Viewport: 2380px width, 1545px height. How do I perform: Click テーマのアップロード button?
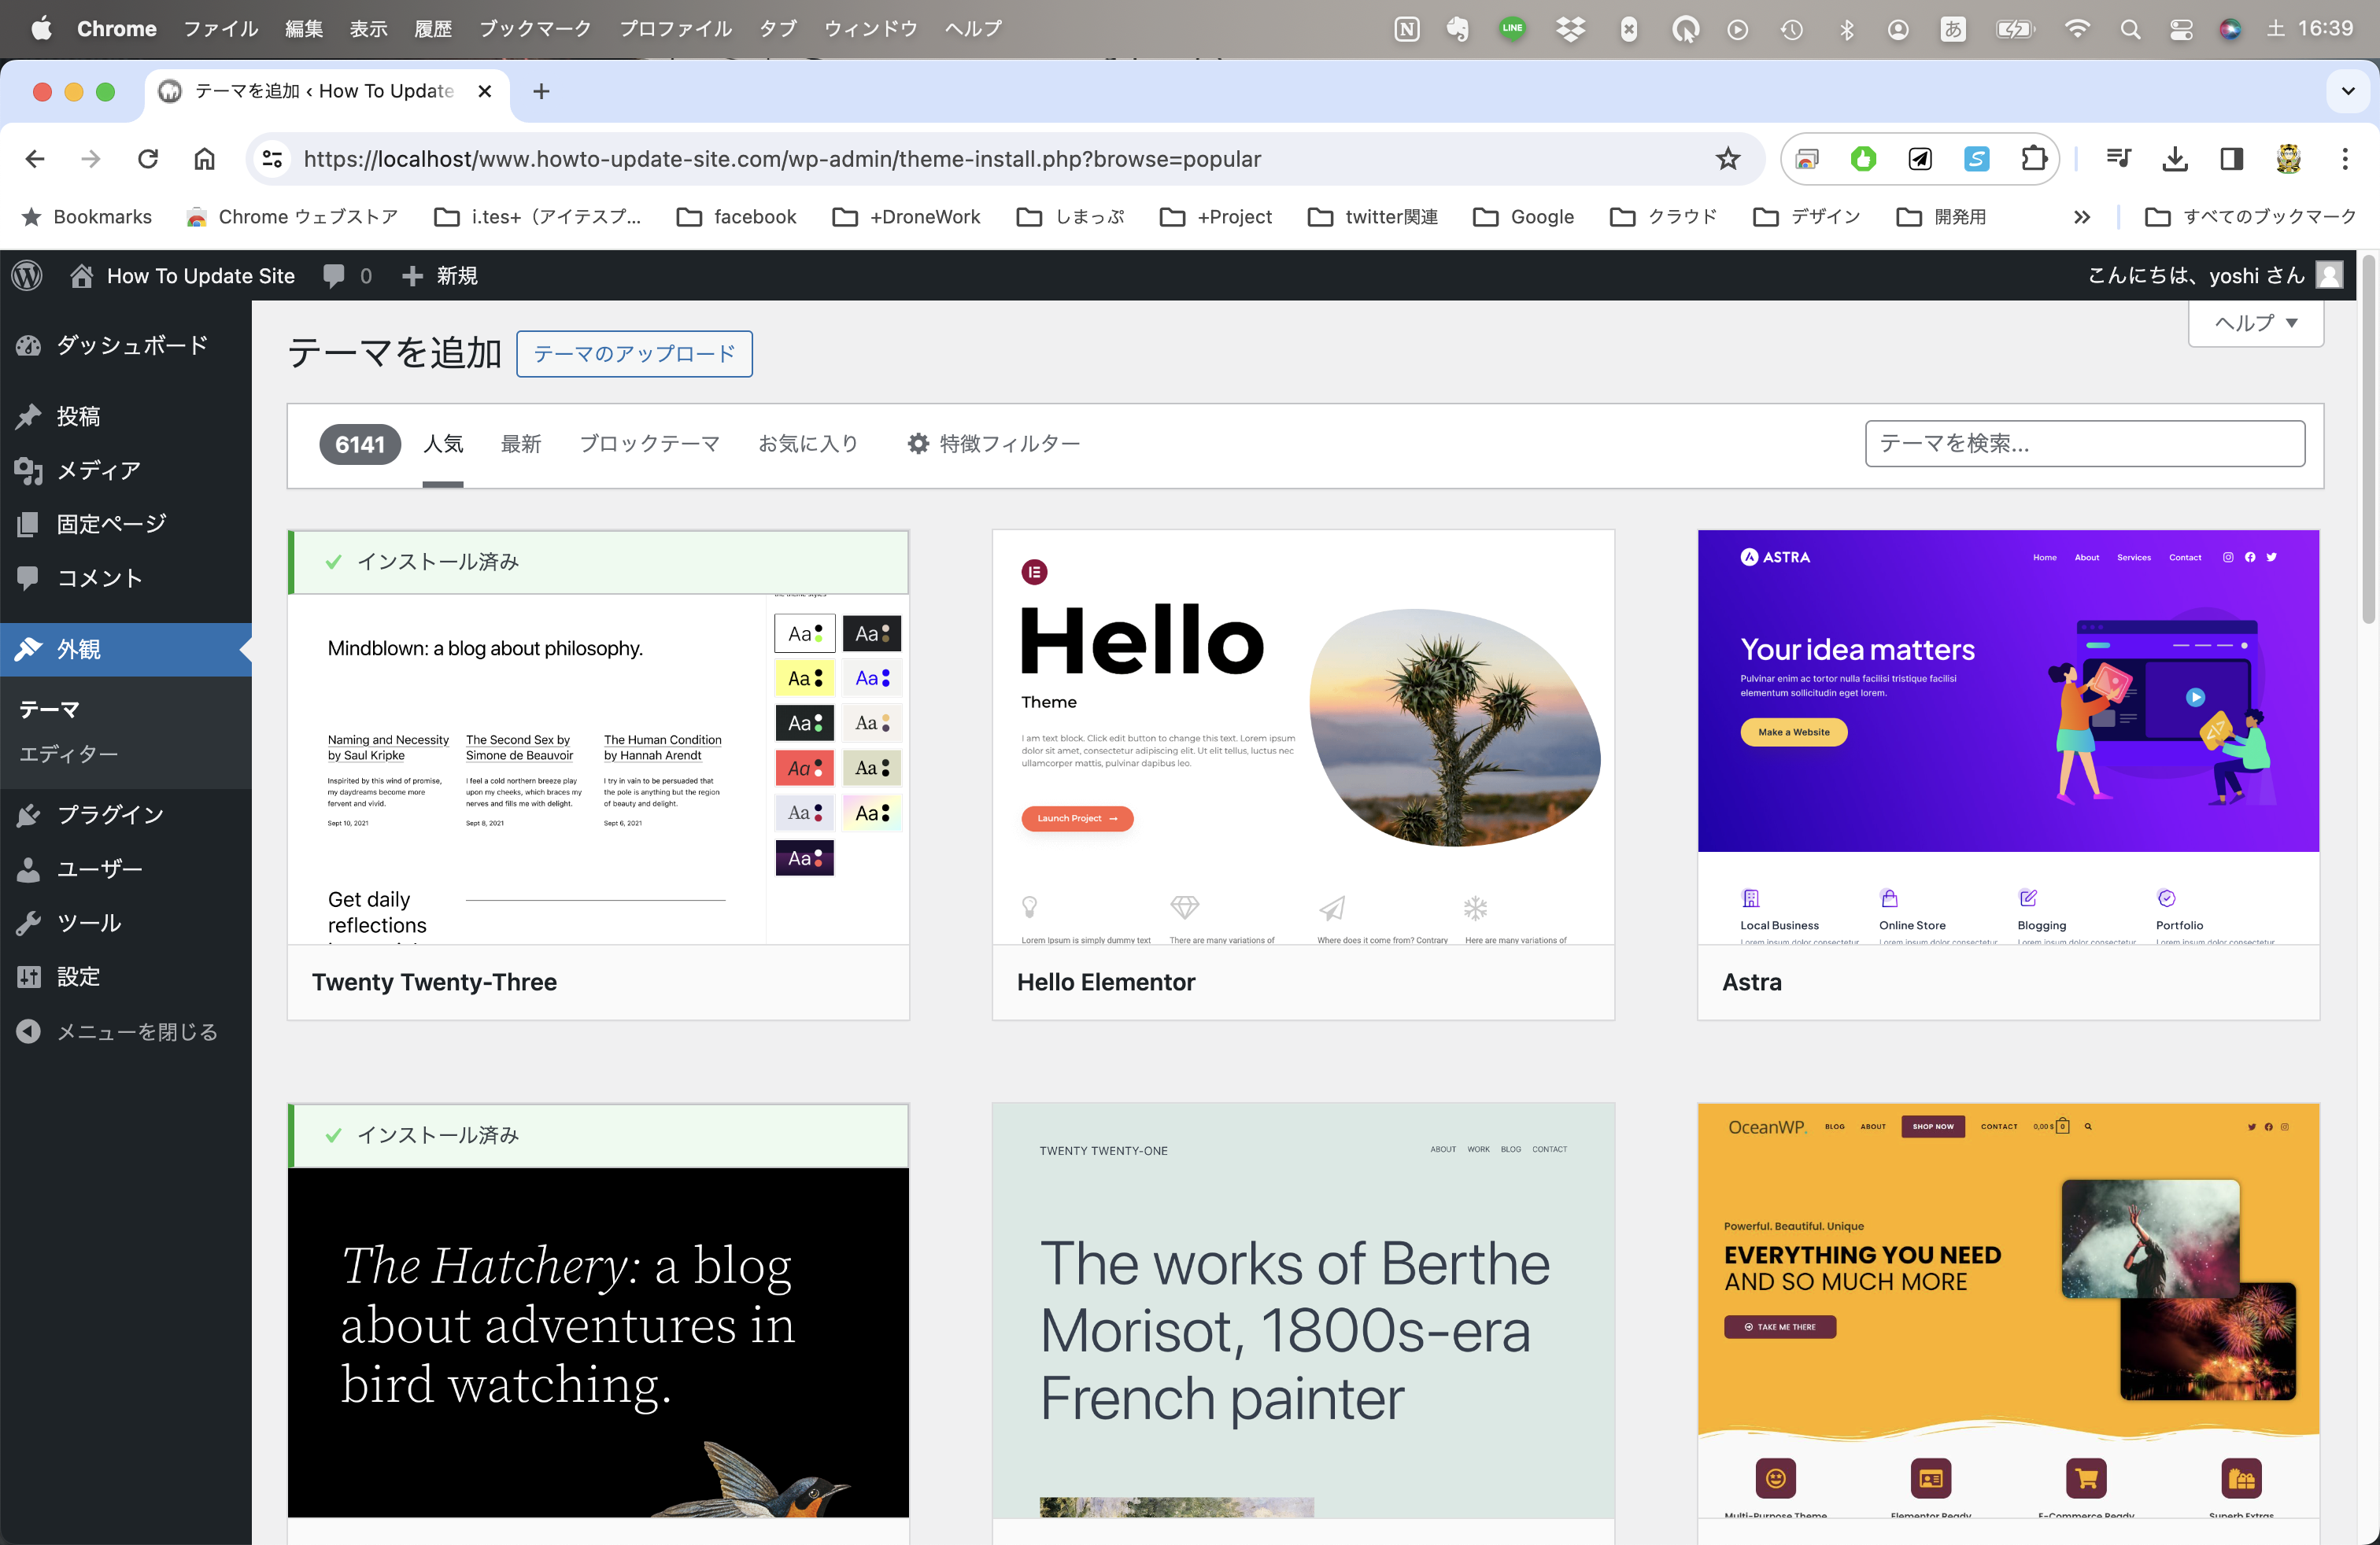coord(634,354)
